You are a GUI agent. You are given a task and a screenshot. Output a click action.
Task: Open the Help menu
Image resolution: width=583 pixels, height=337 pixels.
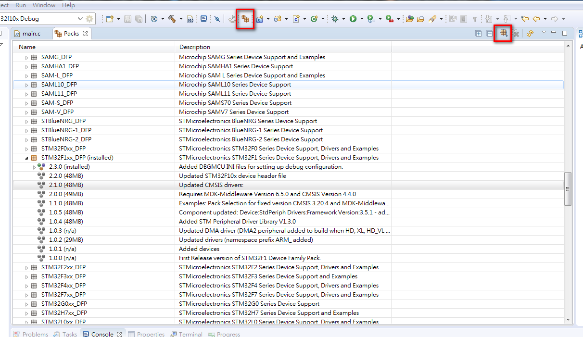pos(68,5)
